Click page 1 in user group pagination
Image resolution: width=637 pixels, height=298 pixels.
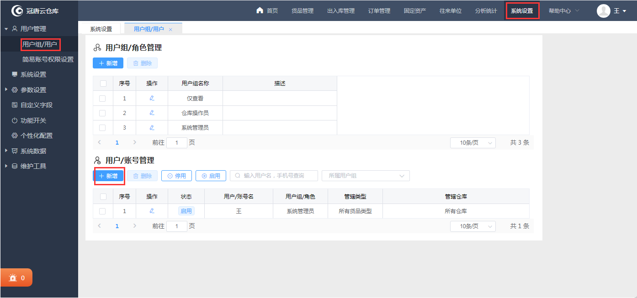coord(117,142)
